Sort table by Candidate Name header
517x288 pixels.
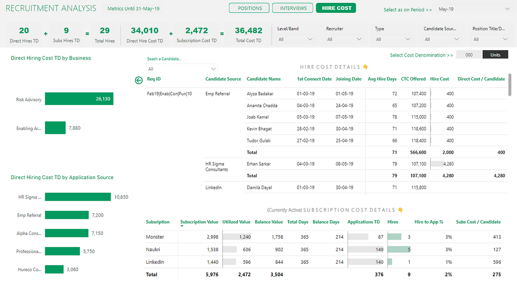(264, 79)
